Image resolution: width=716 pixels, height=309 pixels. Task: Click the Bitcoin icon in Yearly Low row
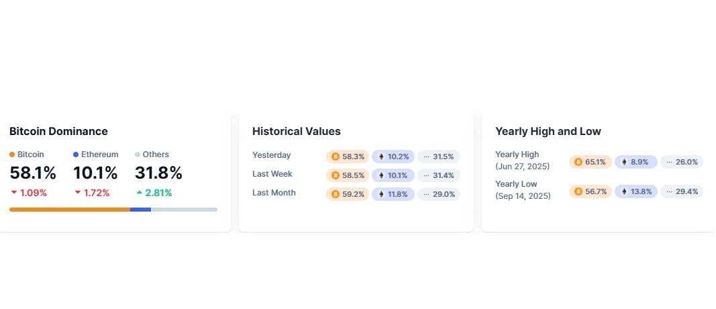coord(578,191)
